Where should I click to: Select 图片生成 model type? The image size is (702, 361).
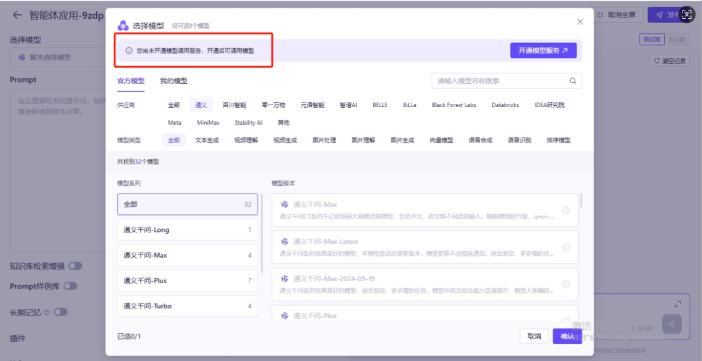402,140
